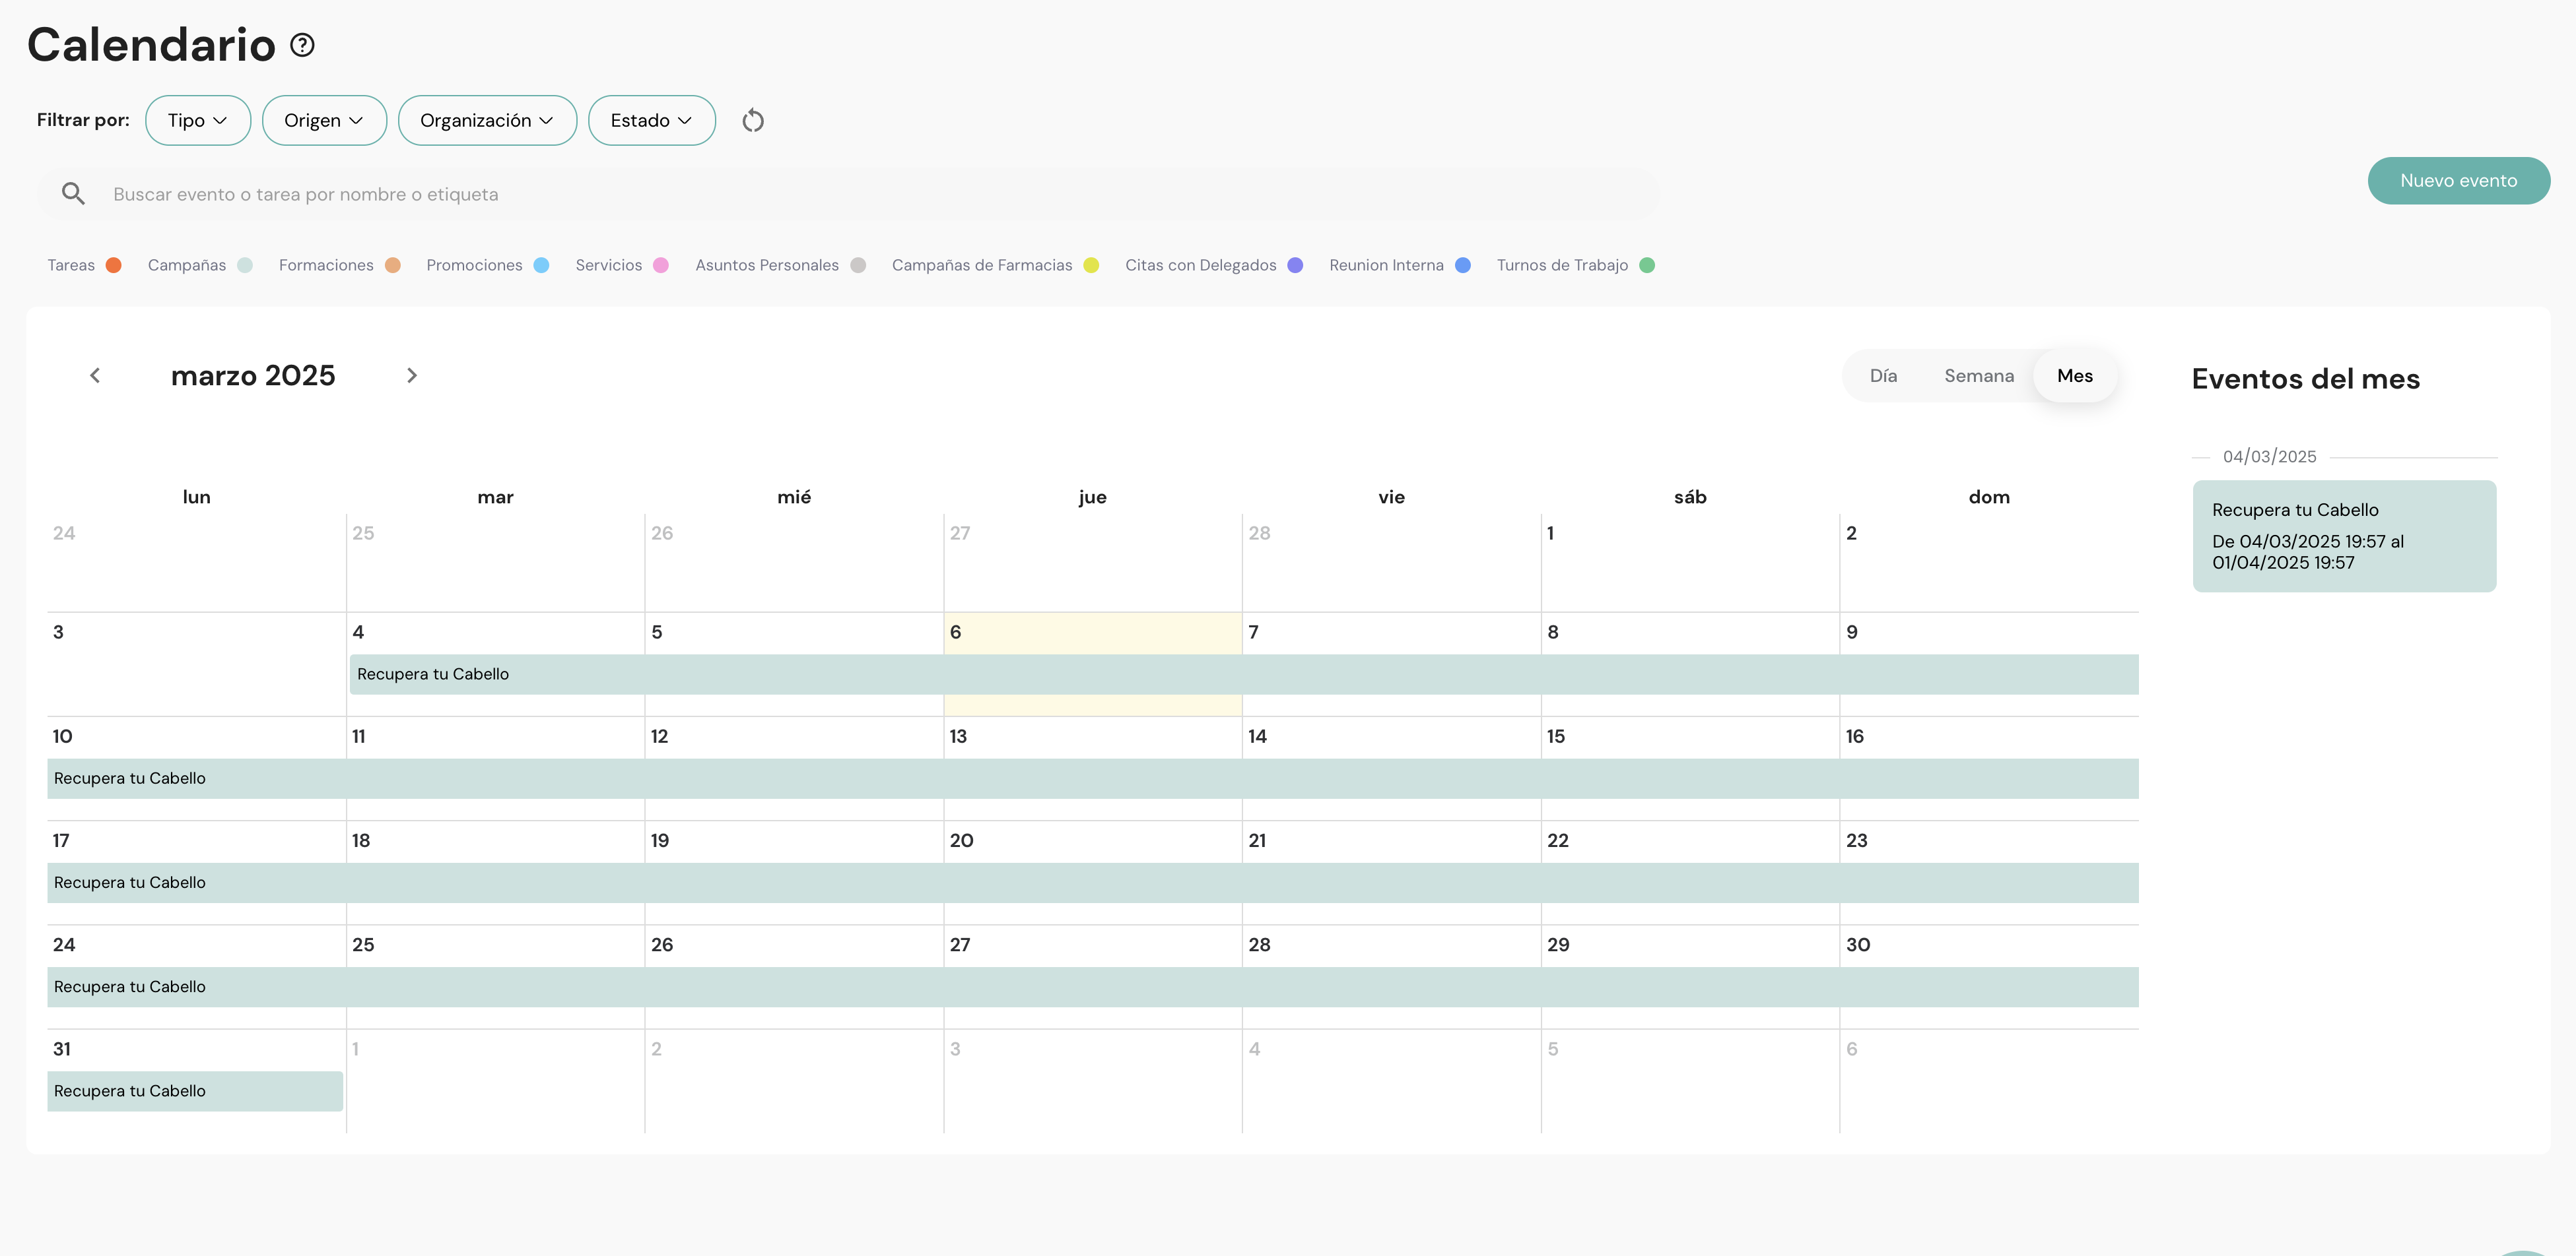Reset filters with the refresh icon

(x=753, y=121)
